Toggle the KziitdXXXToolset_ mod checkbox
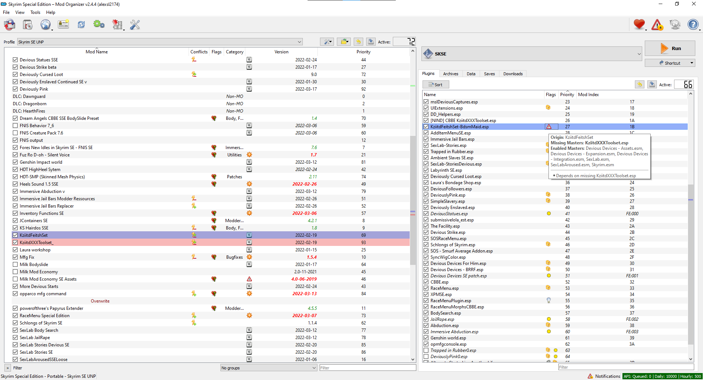Screen dimensions: 703x380 coord(15,243)
